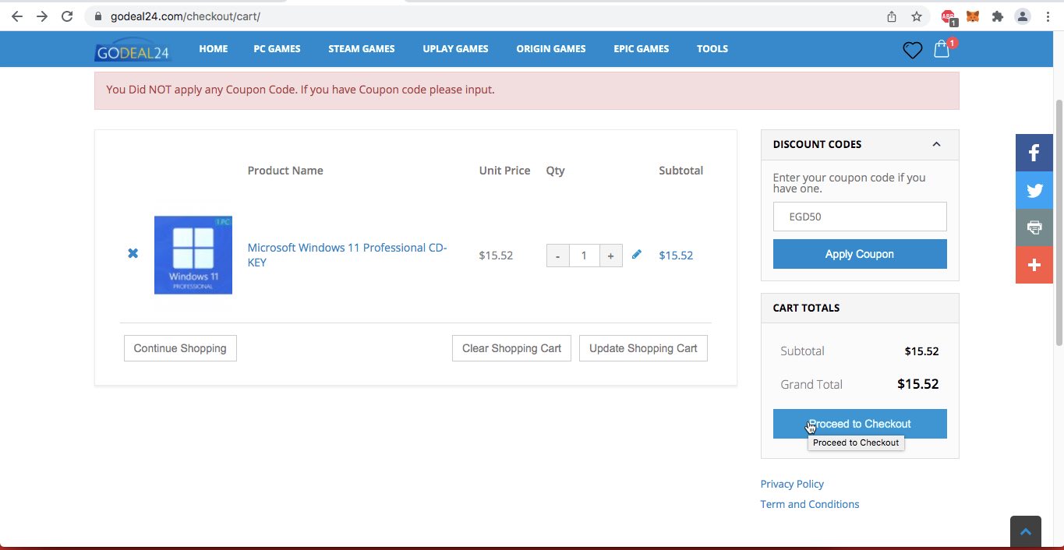The width and height of the screenshot is (1064, 550).
Task: Reload the page
Action: click(x=68, y=16)
